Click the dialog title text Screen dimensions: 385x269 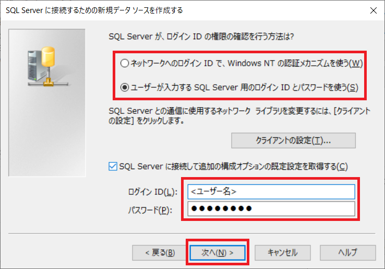pos(94,10)
